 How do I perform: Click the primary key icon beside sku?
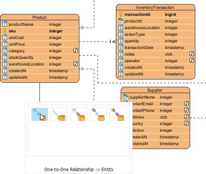click(5, 31)
